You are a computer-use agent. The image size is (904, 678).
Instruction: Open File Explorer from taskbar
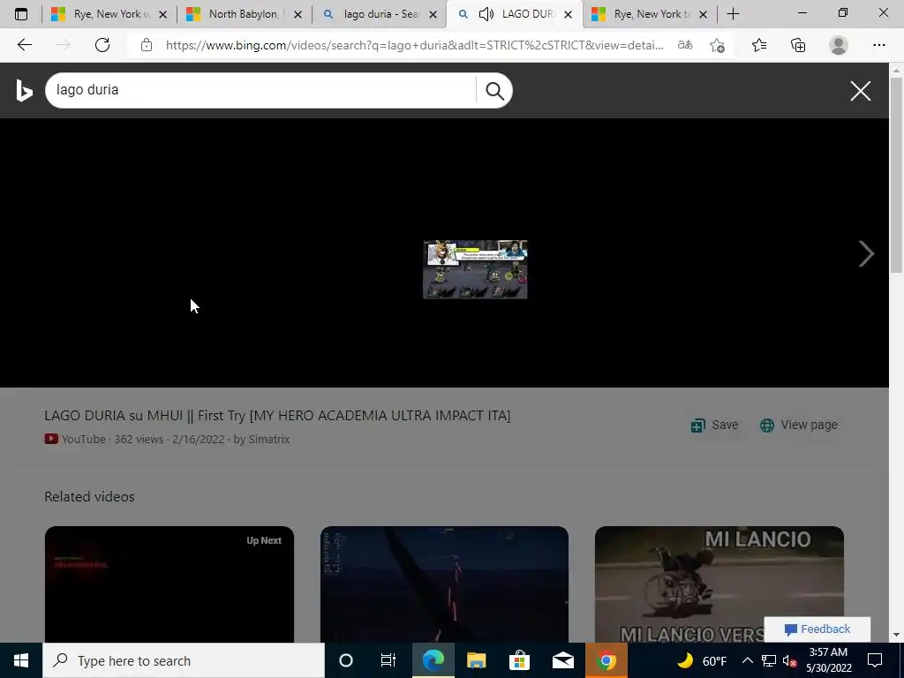click(x=476, y=660)
